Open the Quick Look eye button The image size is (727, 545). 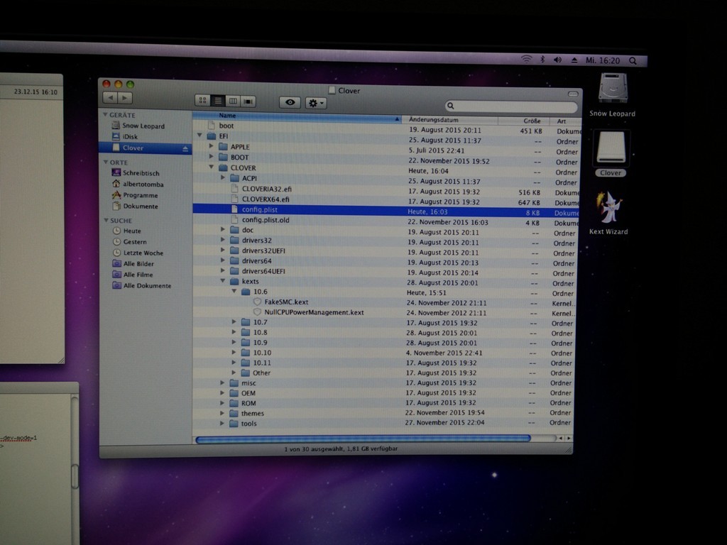[290, 102]
